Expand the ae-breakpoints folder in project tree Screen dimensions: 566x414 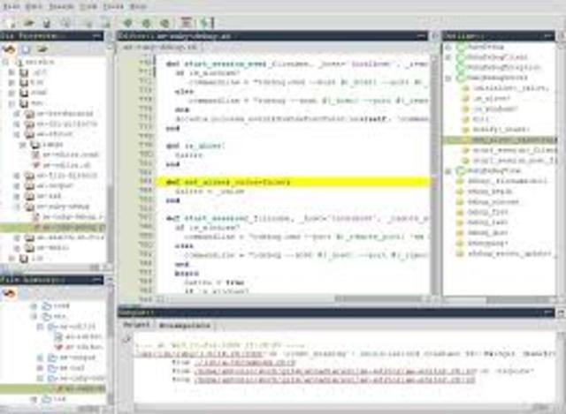click(x=16, y=114)
